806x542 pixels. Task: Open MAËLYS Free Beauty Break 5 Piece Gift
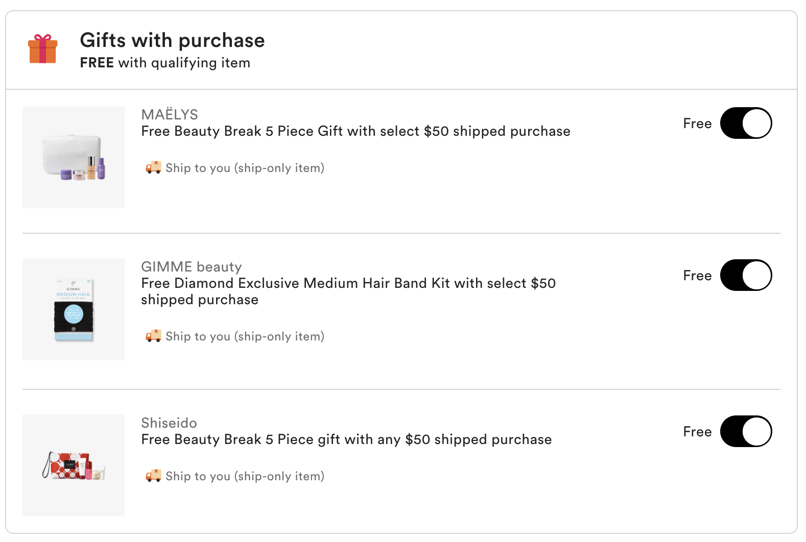tap(355, 131)
